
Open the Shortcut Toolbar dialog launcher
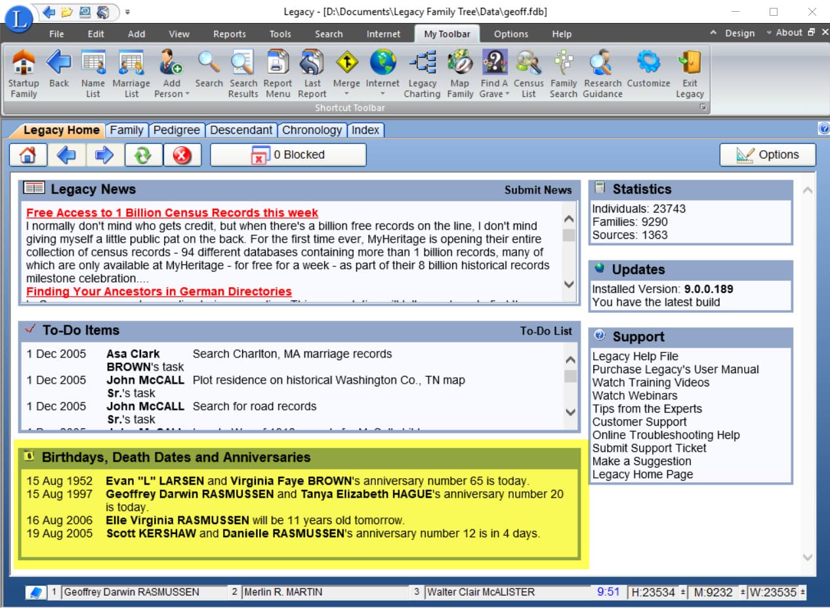(703, 108)
